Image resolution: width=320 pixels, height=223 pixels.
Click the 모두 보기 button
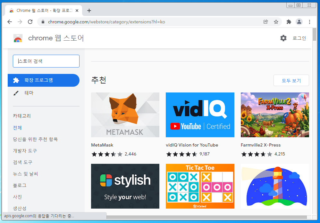[291, 80]
